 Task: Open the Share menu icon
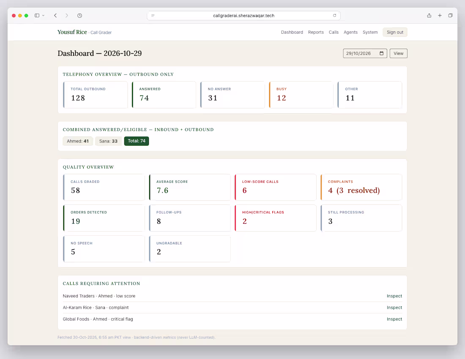click(x=429, y=15)
